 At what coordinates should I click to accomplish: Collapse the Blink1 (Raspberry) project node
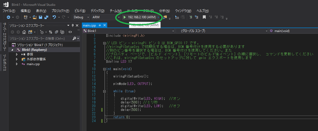[x=12, y=50]
